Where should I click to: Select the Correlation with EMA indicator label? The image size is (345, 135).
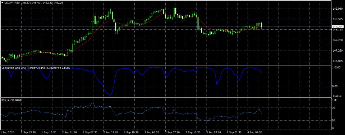tap(36, 68)
